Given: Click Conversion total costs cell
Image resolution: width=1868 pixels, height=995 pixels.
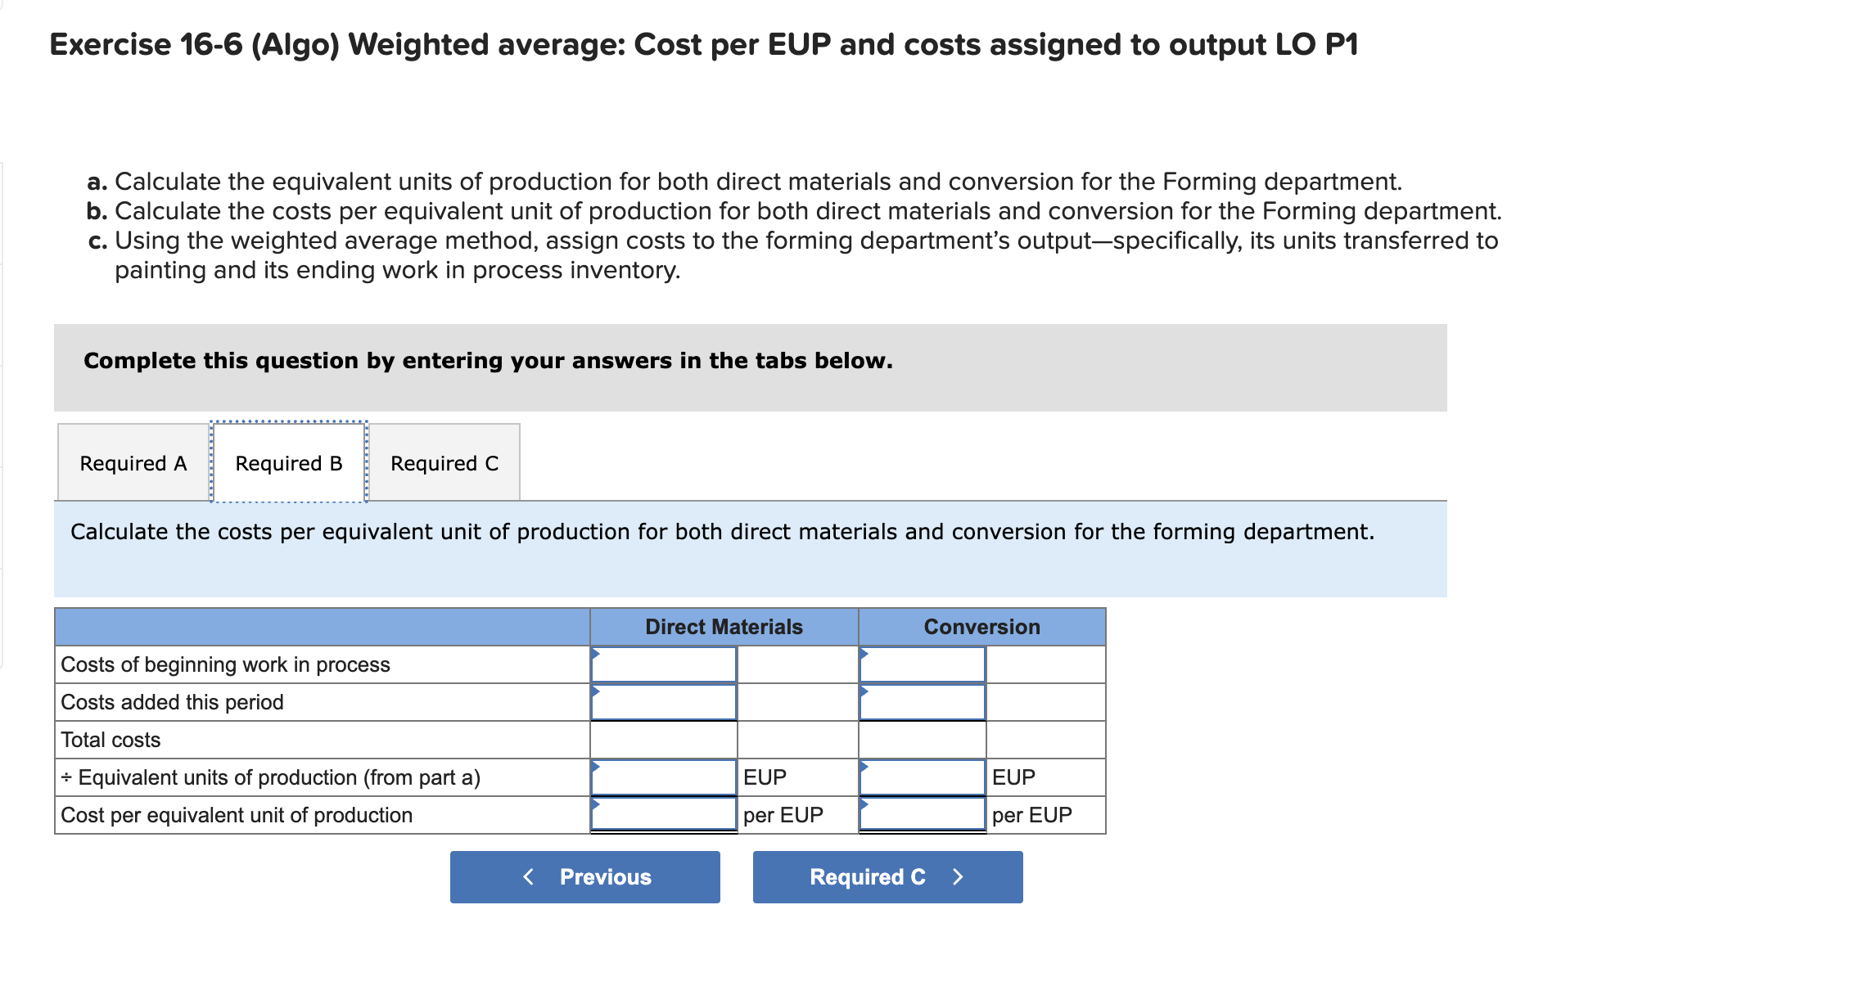Looking at the screenshot, I should coord(923,741).
